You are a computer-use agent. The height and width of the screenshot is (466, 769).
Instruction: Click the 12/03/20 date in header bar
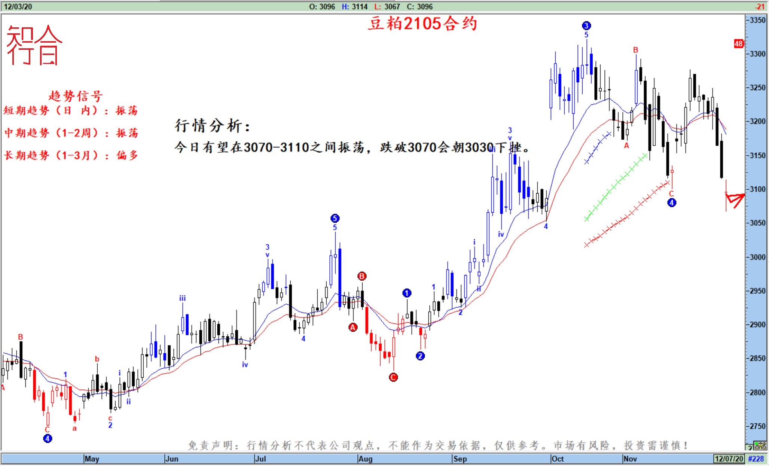pos(18,6)
